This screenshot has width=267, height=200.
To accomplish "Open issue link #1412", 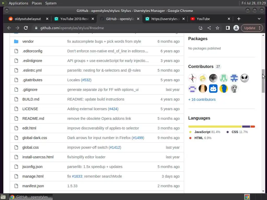I will tap(115, 147).
